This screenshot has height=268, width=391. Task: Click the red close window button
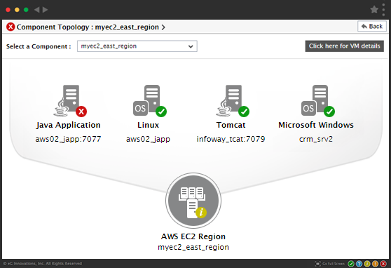[8, 10]
